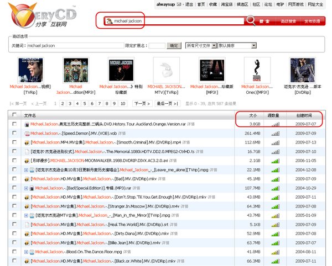Expand the Man_in_the_Mirror row plus icon
This screenshot has width=332, height=266.
[26, 216]
